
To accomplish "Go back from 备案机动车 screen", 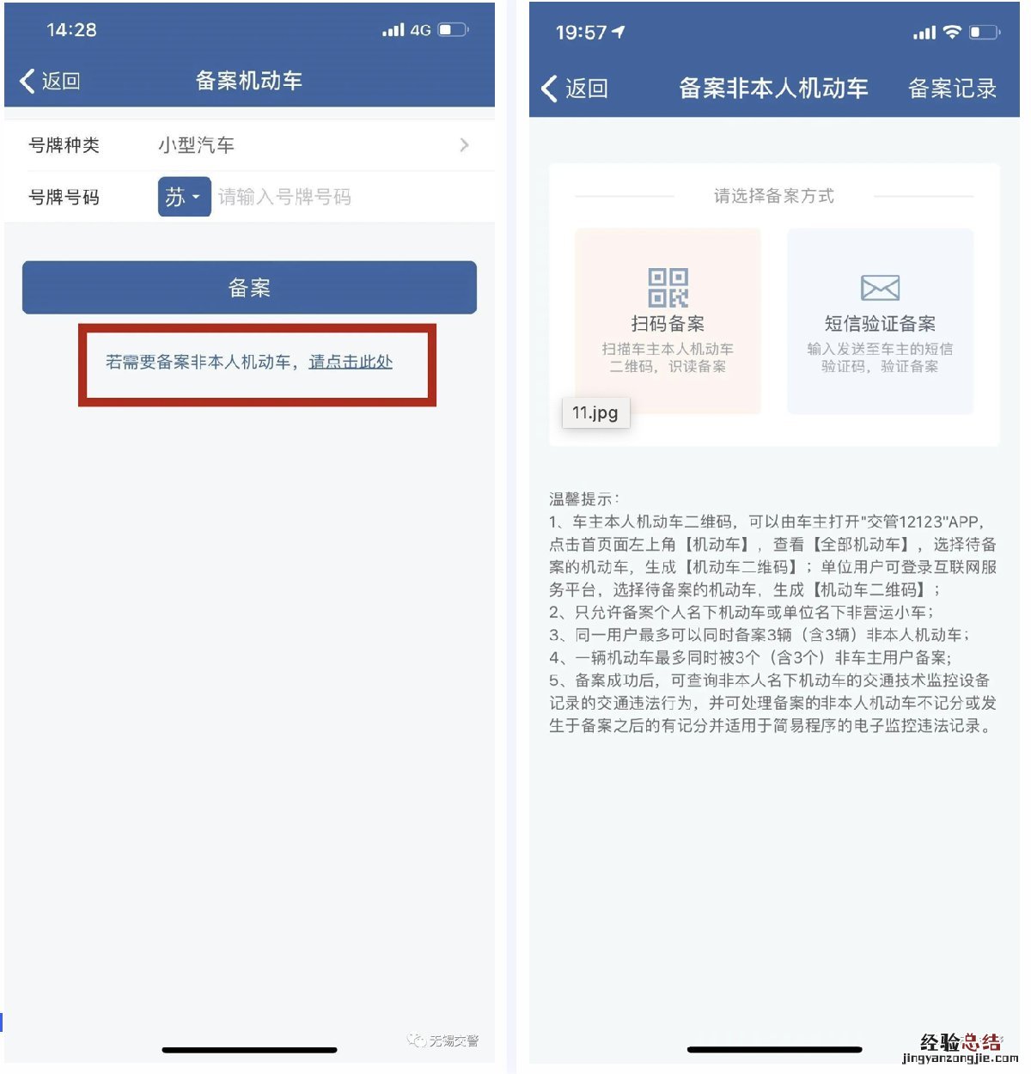I will click(x=50, y=81).
